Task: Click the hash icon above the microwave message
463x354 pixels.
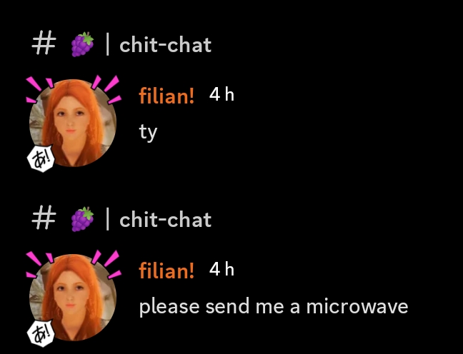Action: pyautogui.click(x=44, y=220)
